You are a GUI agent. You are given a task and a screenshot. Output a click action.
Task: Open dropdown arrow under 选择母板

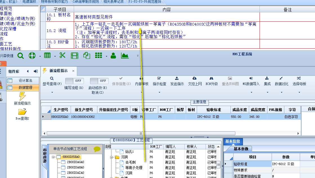coord(299,92)
